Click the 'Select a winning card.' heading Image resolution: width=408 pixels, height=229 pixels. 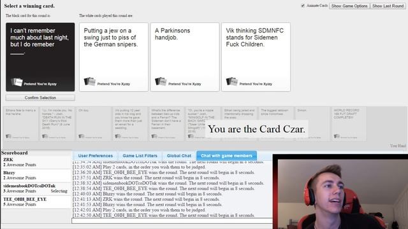29,6
